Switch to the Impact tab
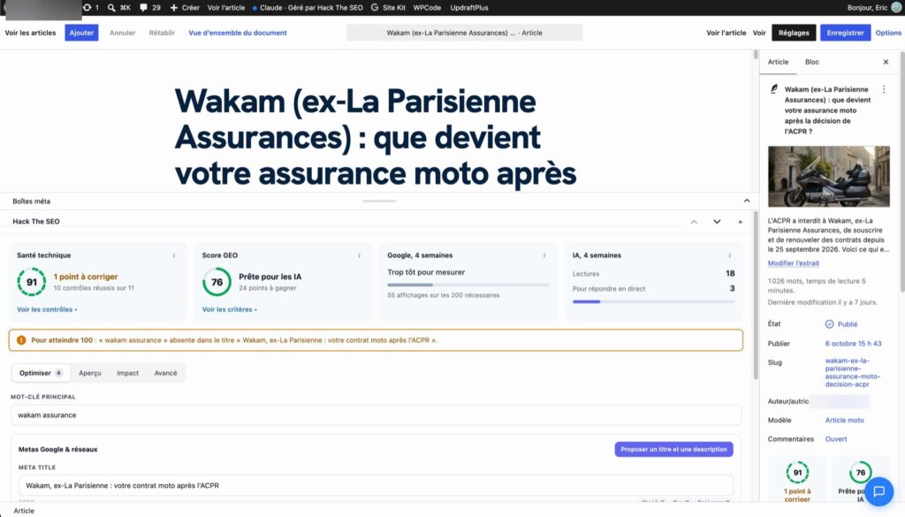The height and width of the screenshot is (517, 905). [x=127, y=373]
